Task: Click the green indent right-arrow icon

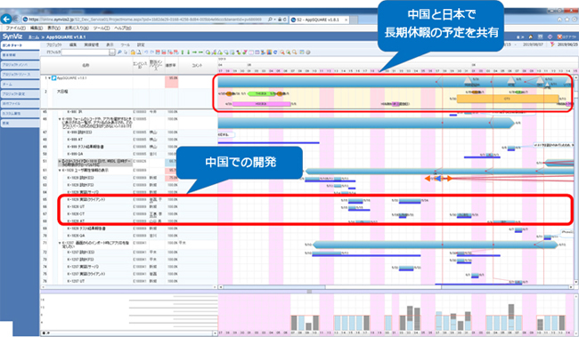Action: pyautogui.click(x=194, y=52)
